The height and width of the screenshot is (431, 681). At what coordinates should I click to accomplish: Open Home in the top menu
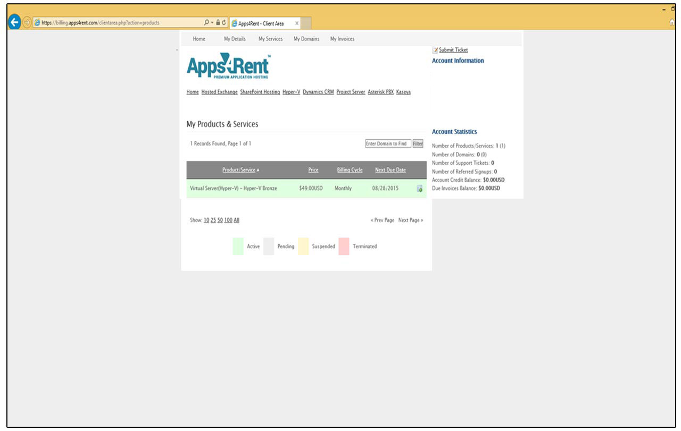199,39
